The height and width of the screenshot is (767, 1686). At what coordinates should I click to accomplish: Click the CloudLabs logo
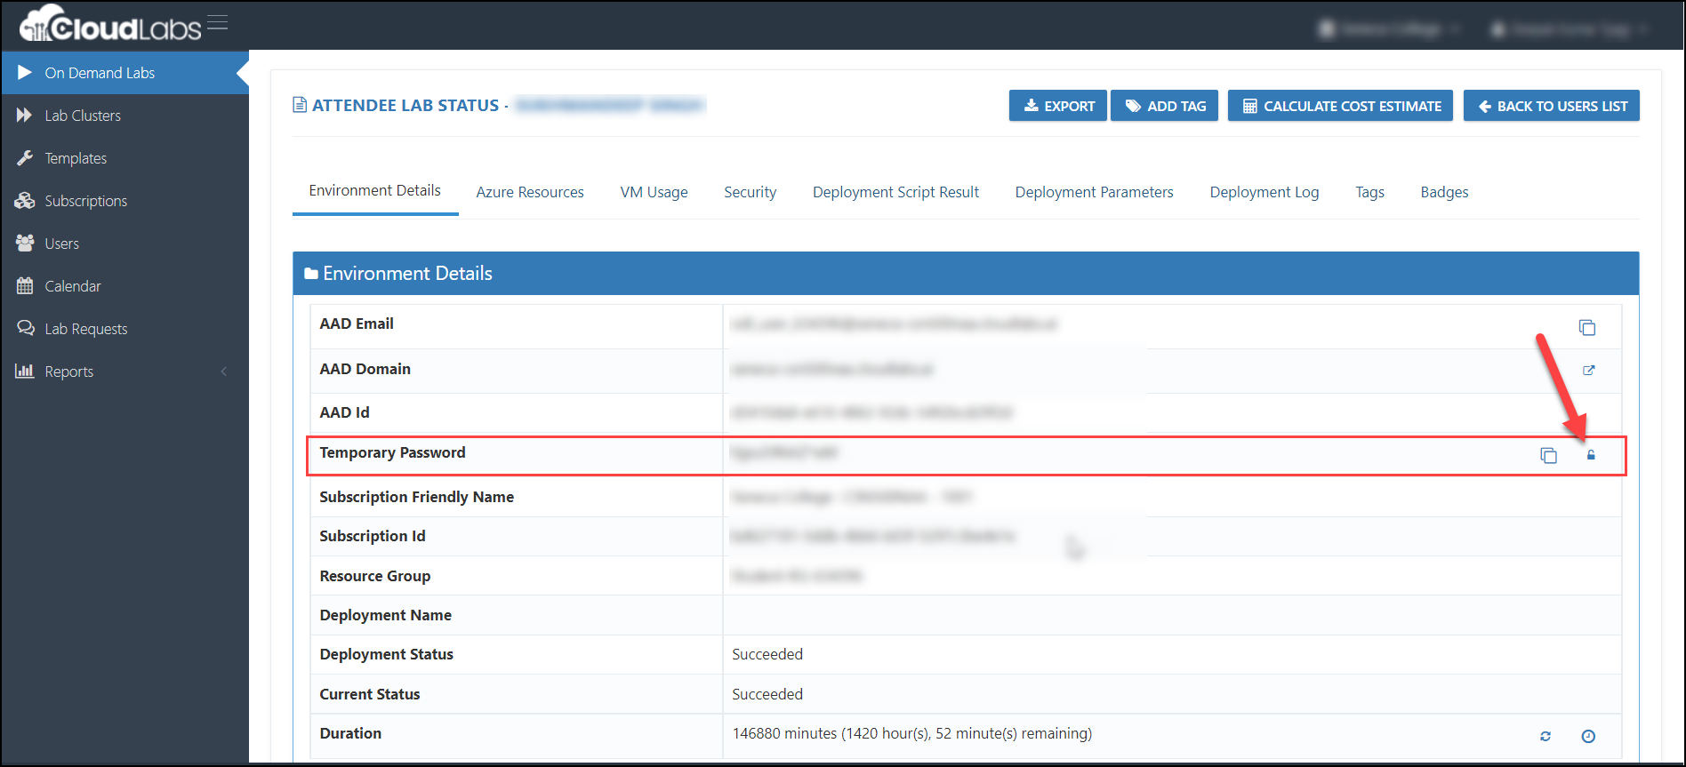(110, 25)
